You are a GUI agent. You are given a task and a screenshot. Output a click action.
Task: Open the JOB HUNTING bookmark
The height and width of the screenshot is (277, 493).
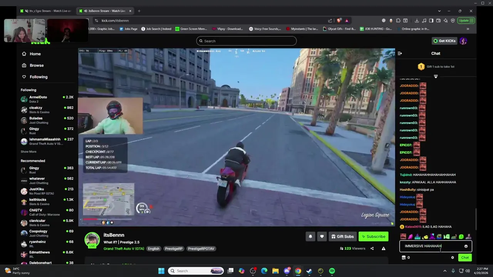[x=376, y=29]
